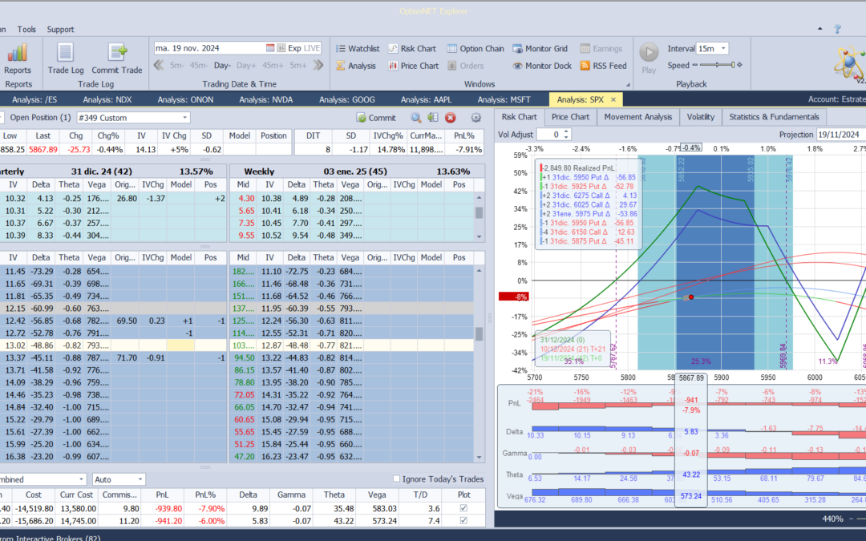Viewport: 866px width, 541px height.
Task: Click the Commit Trade ribbon icon
Action: tap(116, 54)
